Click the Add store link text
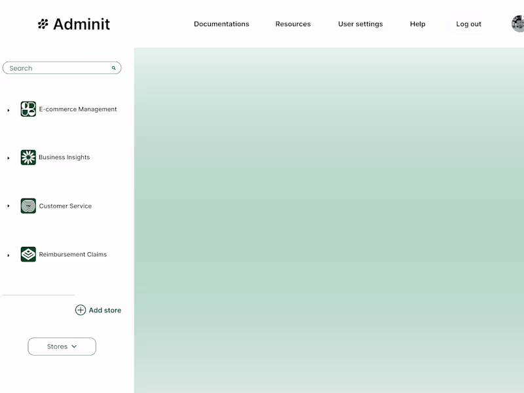This screenshot has width=524, height=393. point(105,310)
